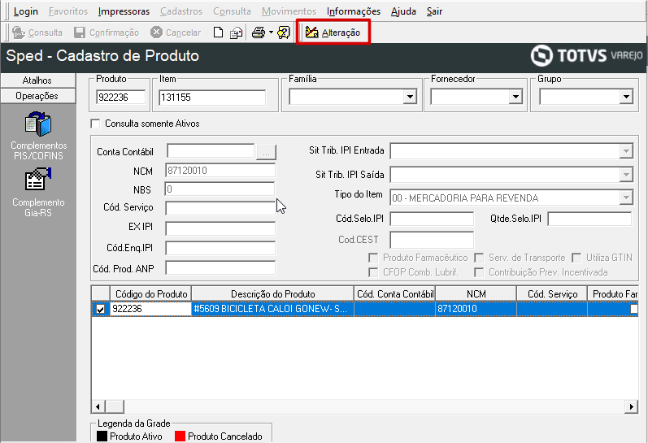This screenshot has height=443, width=648.
Task: Open Complemento Gia-RS shortcut icon
Action: [x=38, y=179]
